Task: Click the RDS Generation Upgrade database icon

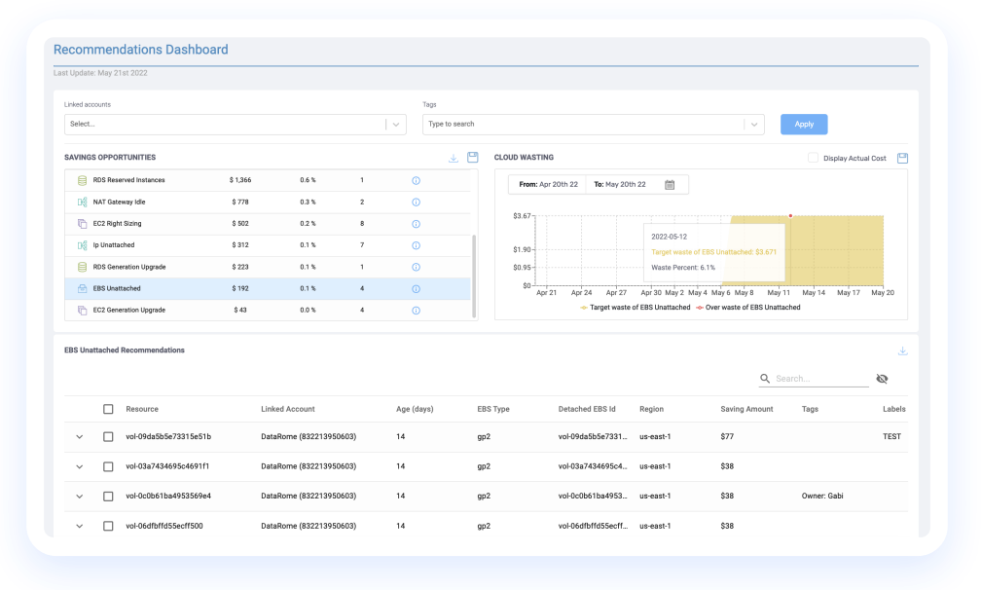Action: pyautogui.click(x=82, y=267)
